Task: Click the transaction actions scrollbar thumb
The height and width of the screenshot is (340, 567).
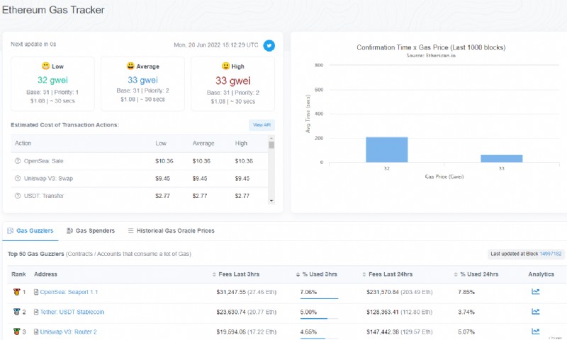Action: pyautogui.click(x=271, y=145)
